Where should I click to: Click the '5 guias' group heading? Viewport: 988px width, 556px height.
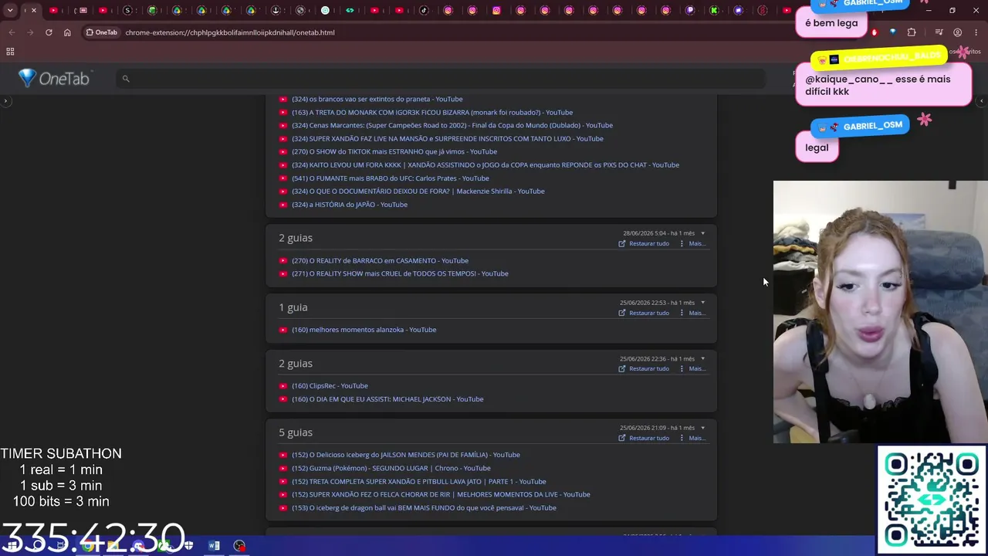point(296,432)
